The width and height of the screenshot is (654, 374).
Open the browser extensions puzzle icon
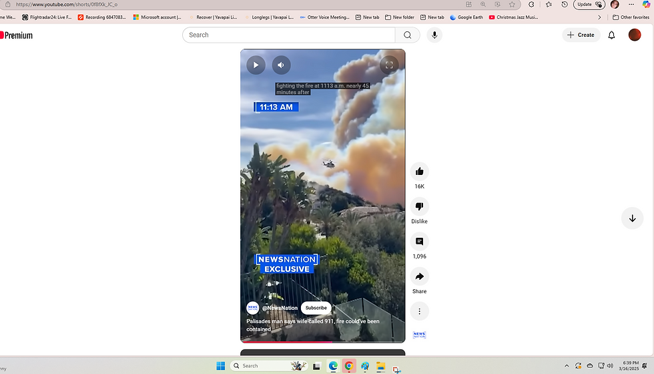(531, 4)
